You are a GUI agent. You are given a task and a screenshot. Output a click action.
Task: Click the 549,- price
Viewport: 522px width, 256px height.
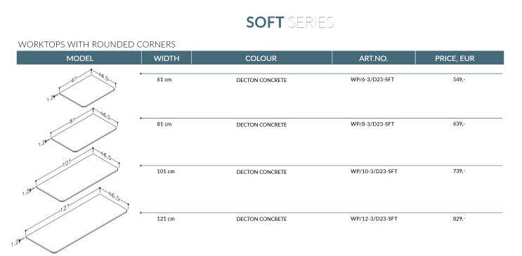click(x=459, y=80)
